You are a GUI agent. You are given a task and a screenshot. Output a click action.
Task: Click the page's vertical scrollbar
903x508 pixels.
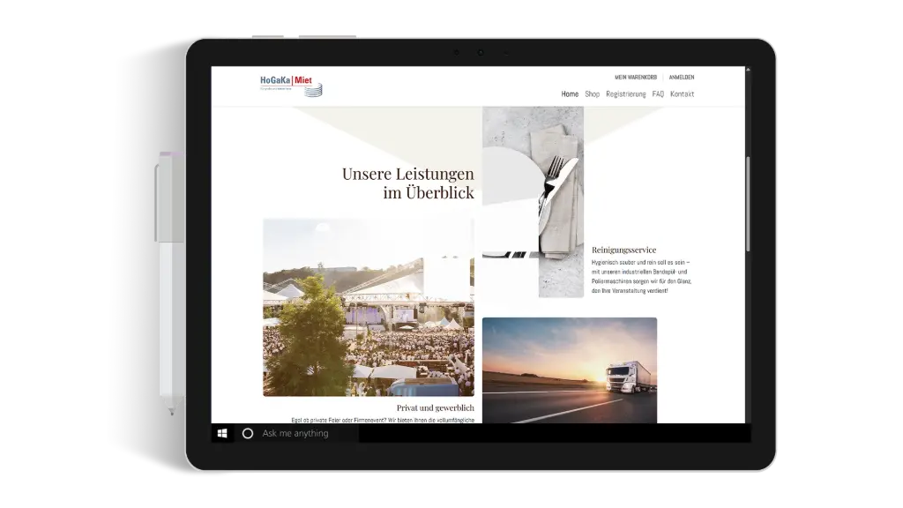click(748, 203)
